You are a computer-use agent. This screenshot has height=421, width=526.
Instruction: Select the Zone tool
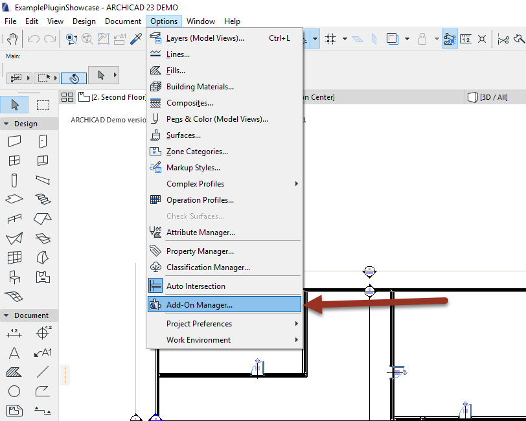[43, 277]
